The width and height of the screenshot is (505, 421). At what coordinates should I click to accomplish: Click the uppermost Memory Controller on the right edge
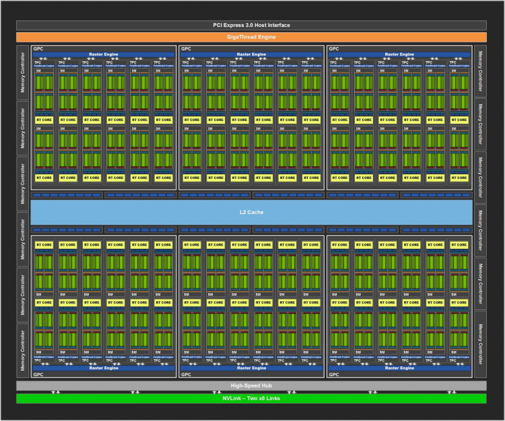480,71
